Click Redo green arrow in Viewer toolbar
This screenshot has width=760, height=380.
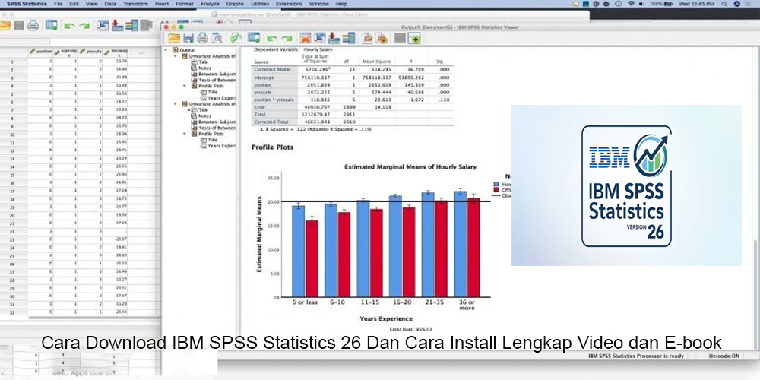(x=287, y=38)
